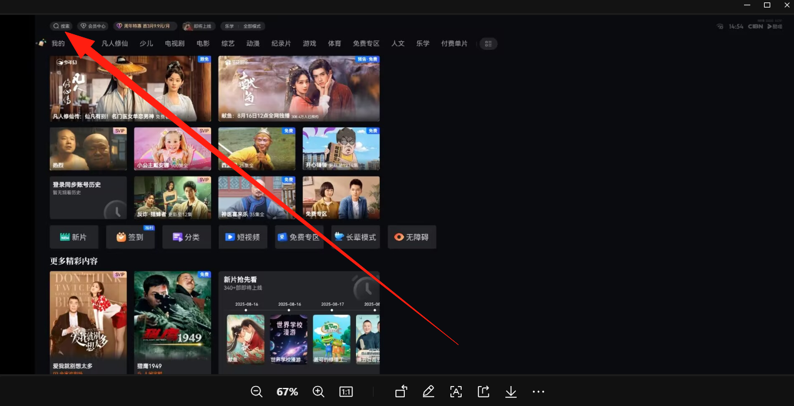Switch to 凡人修仙 tab

[x=115, y=44]
